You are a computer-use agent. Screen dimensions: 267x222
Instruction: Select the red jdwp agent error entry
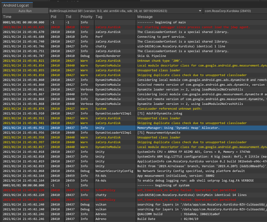134,27
